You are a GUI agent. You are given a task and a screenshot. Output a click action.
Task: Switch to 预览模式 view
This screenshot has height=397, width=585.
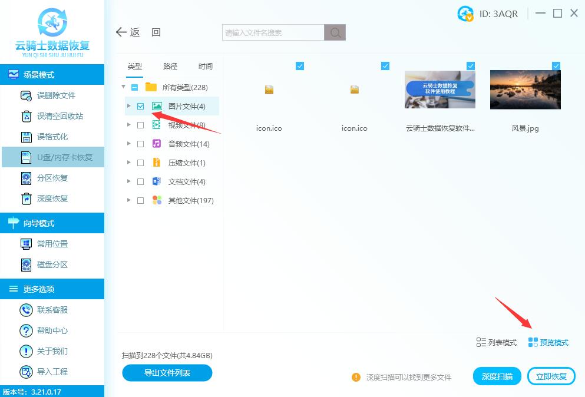[x=548, y=342]
